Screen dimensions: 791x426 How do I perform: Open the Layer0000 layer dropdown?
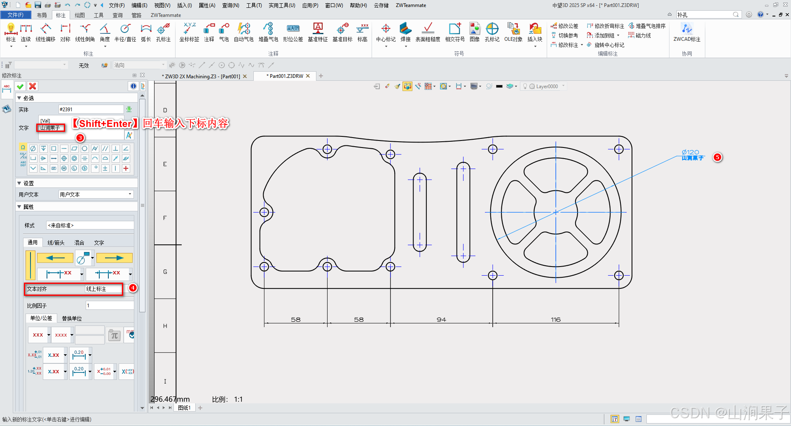click(544, 87)
